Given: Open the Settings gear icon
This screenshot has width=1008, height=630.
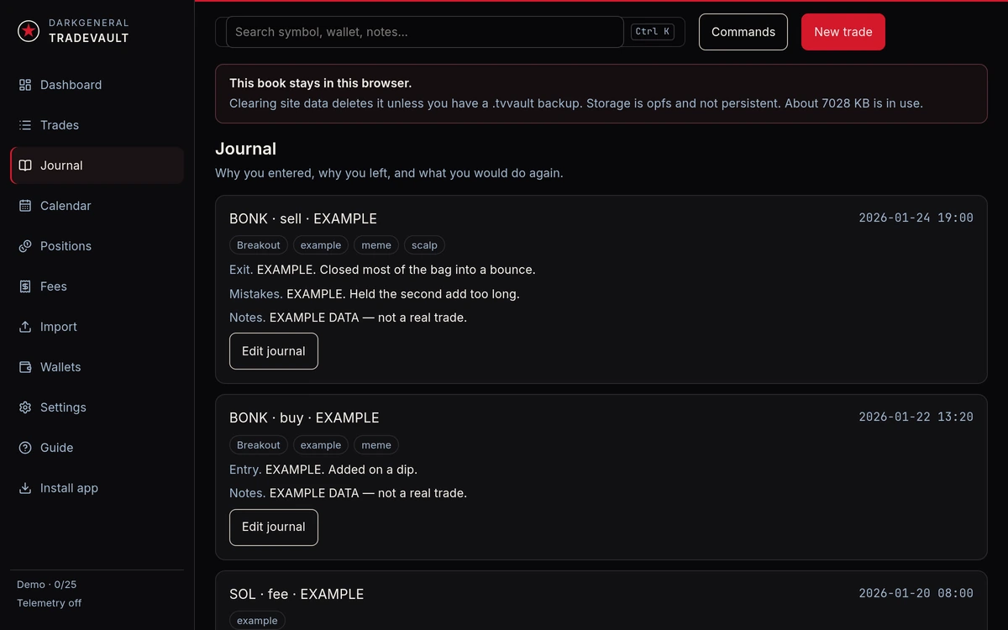Looking at the screenshot, I should (25, 407).
